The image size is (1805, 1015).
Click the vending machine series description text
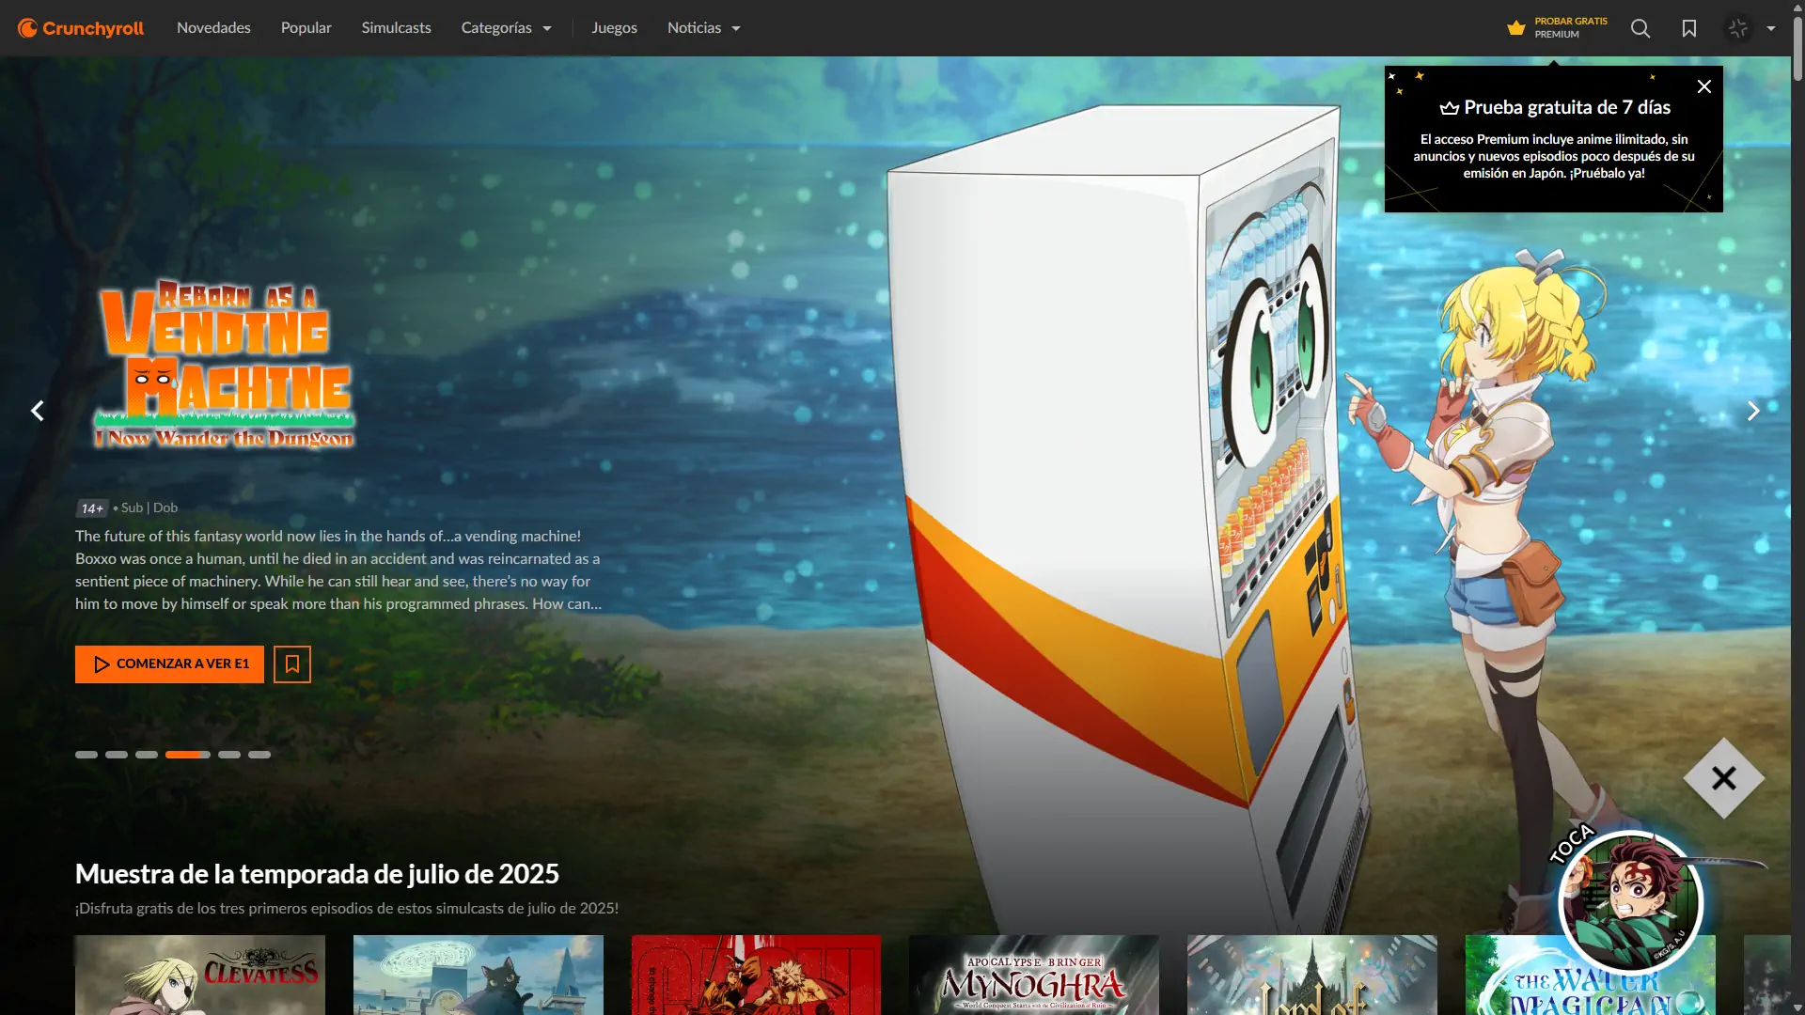(338, 570)
